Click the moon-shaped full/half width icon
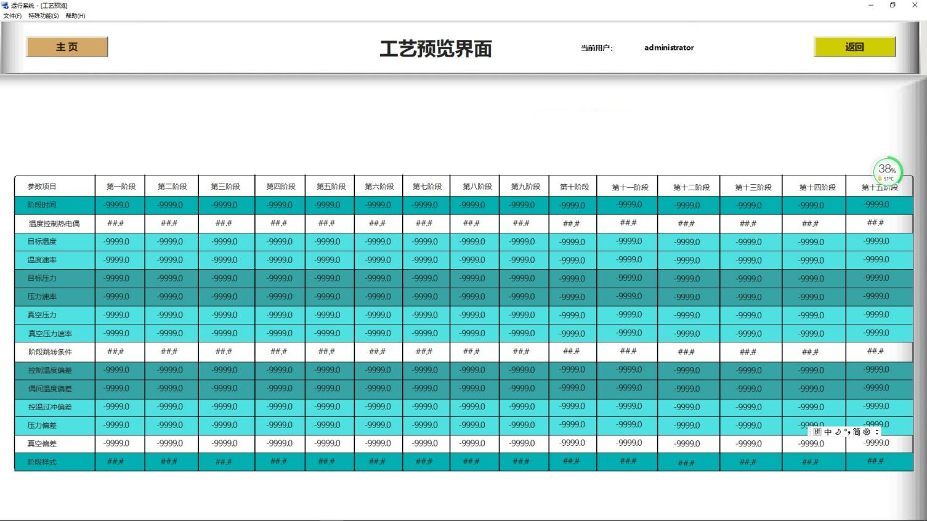This screenshot has height=521, width=927. click(838, 432)
